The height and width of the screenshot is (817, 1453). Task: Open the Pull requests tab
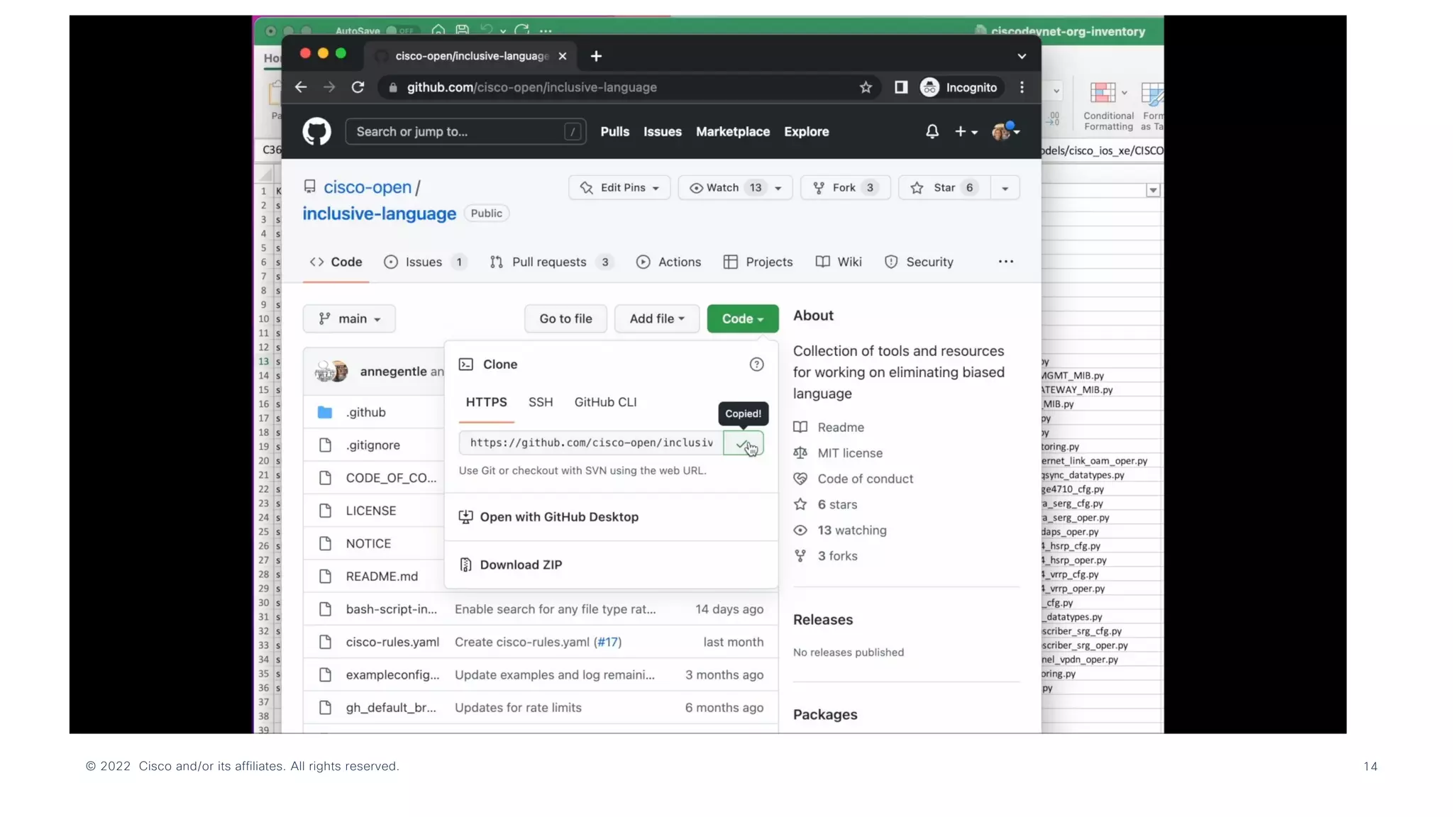(x=548, y=262)
